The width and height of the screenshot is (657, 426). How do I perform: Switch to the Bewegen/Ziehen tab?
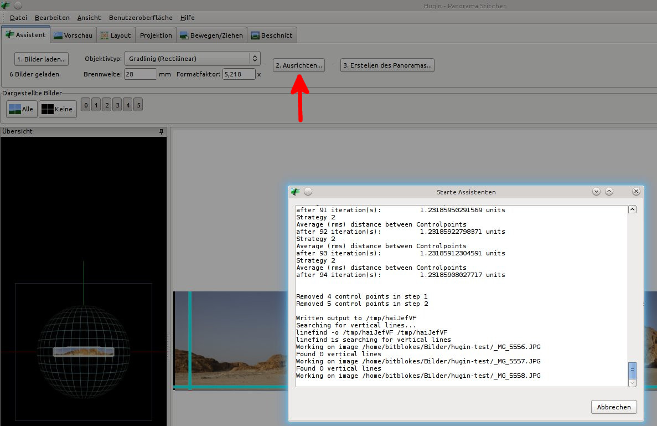click(x=211, y=35)
